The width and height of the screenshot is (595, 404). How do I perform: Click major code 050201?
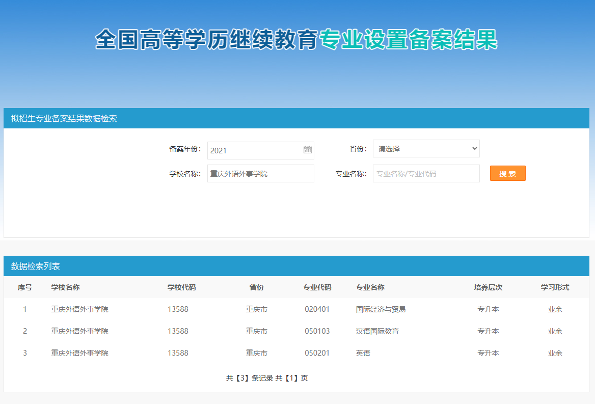tap(317, 353)
